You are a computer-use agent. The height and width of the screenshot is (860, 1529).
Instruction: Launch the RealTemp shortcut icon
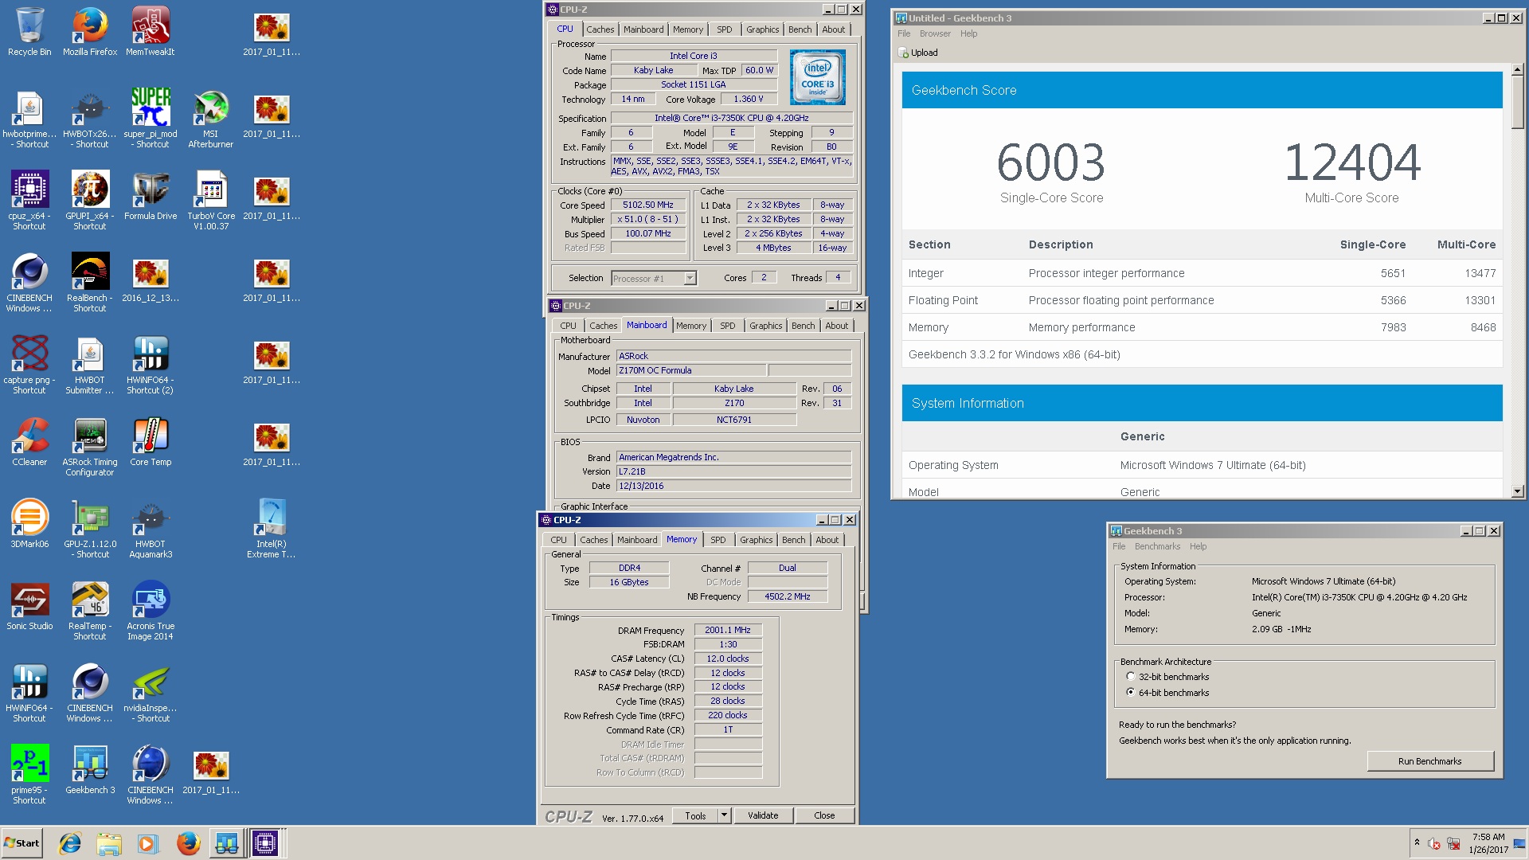[90, 611]
